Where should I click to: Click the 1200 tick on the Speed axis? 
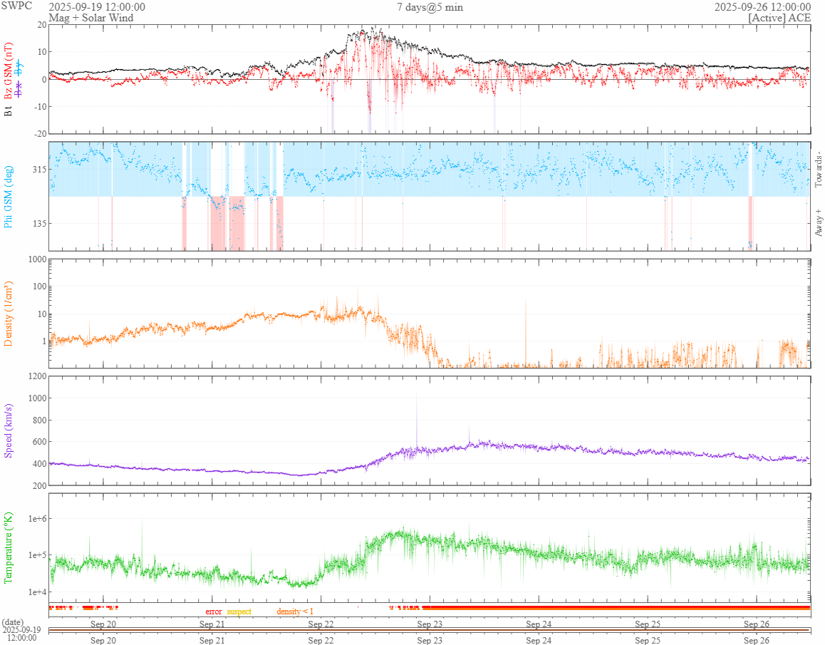pyautogui.click(x=37, y=376)
